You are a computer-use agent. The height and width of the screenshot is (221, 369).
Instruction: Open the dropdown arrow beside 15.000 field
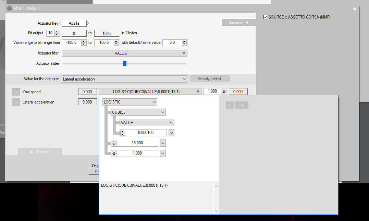[x=163, y=143]
